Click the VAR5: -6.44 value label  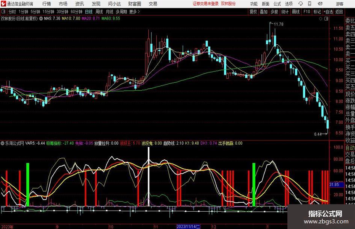[x=35, y=143]
